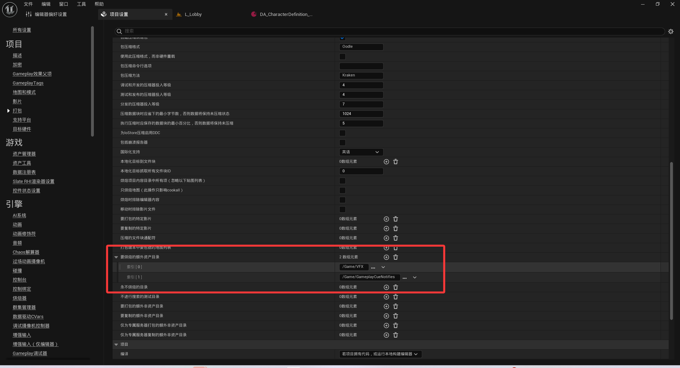Screen dimensions: 680x368
Task: Click the settings search input field
Action: tap(390, 31)
